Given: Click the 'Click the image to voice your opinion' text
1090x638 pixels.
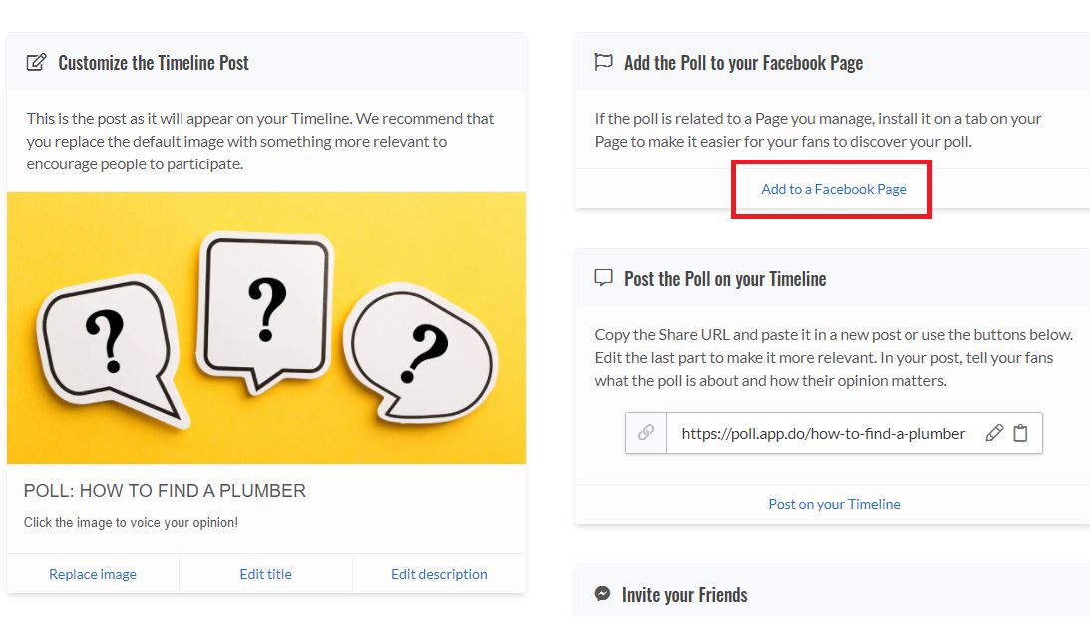Looking at the screenshot, I should click(131, 522).
